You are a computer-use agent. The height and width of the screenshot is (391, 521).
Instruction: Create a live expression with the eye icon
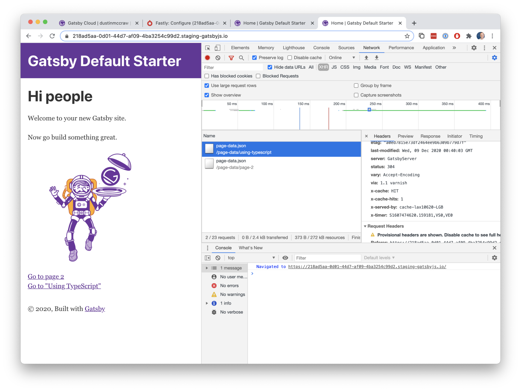pos(285,258)
